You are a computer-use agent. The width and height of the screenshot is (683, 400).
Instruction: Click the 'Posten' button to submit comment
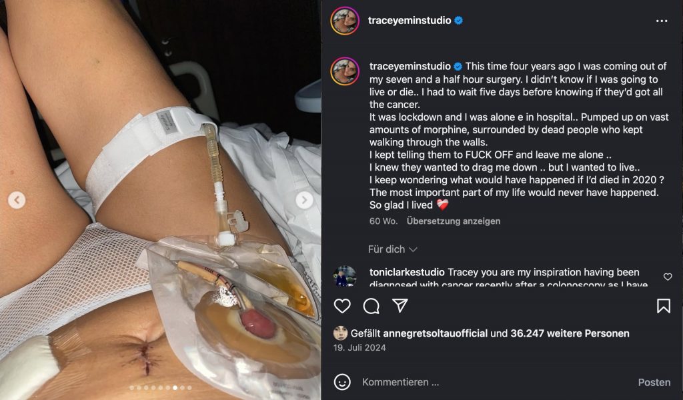coord(654,382)
